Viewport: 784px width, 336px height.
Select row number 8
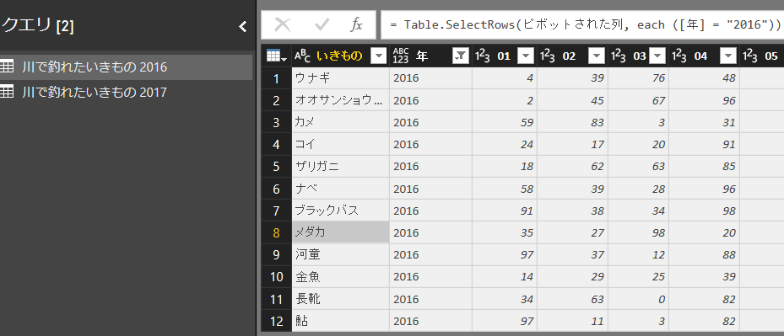click(276, 232)
